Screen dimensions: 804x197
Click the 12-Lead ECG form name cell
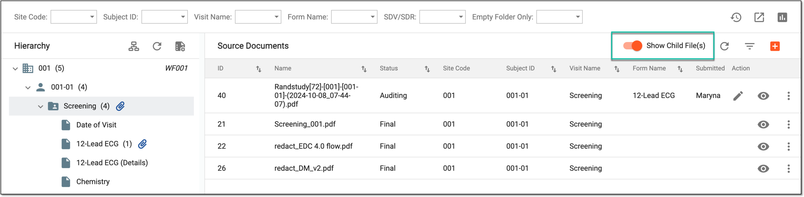click(654, 96)
